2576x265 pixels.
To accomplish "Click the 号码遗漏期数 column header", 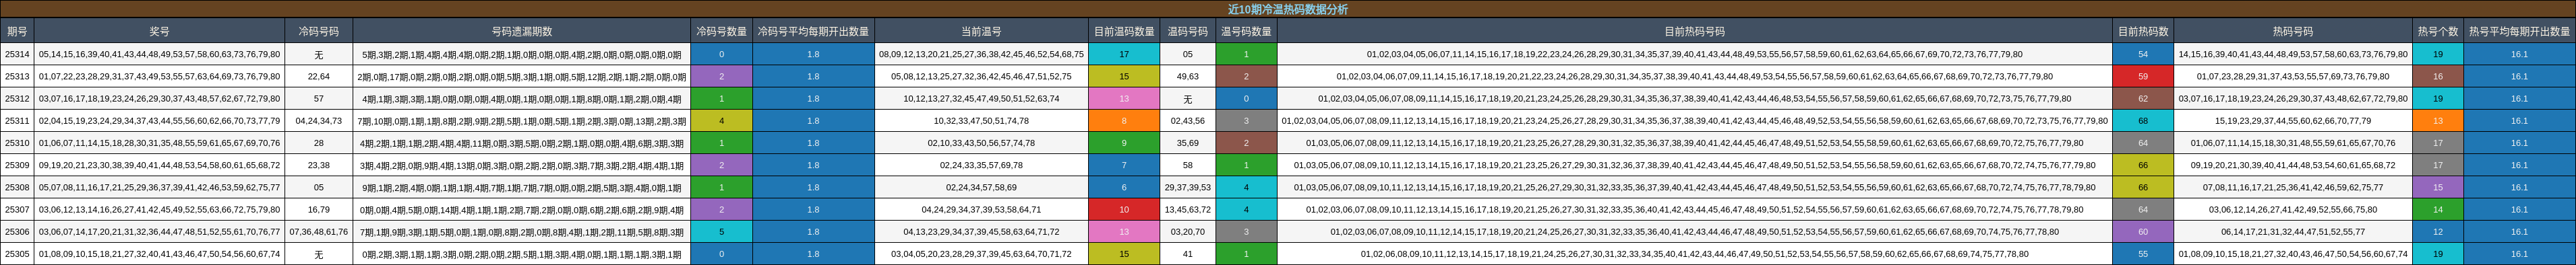I will tap(522, 31).
